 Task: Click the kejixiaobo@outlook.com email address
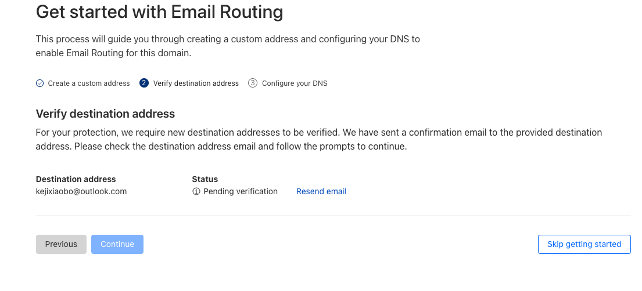pyautogui.click(x=81, y=191)
